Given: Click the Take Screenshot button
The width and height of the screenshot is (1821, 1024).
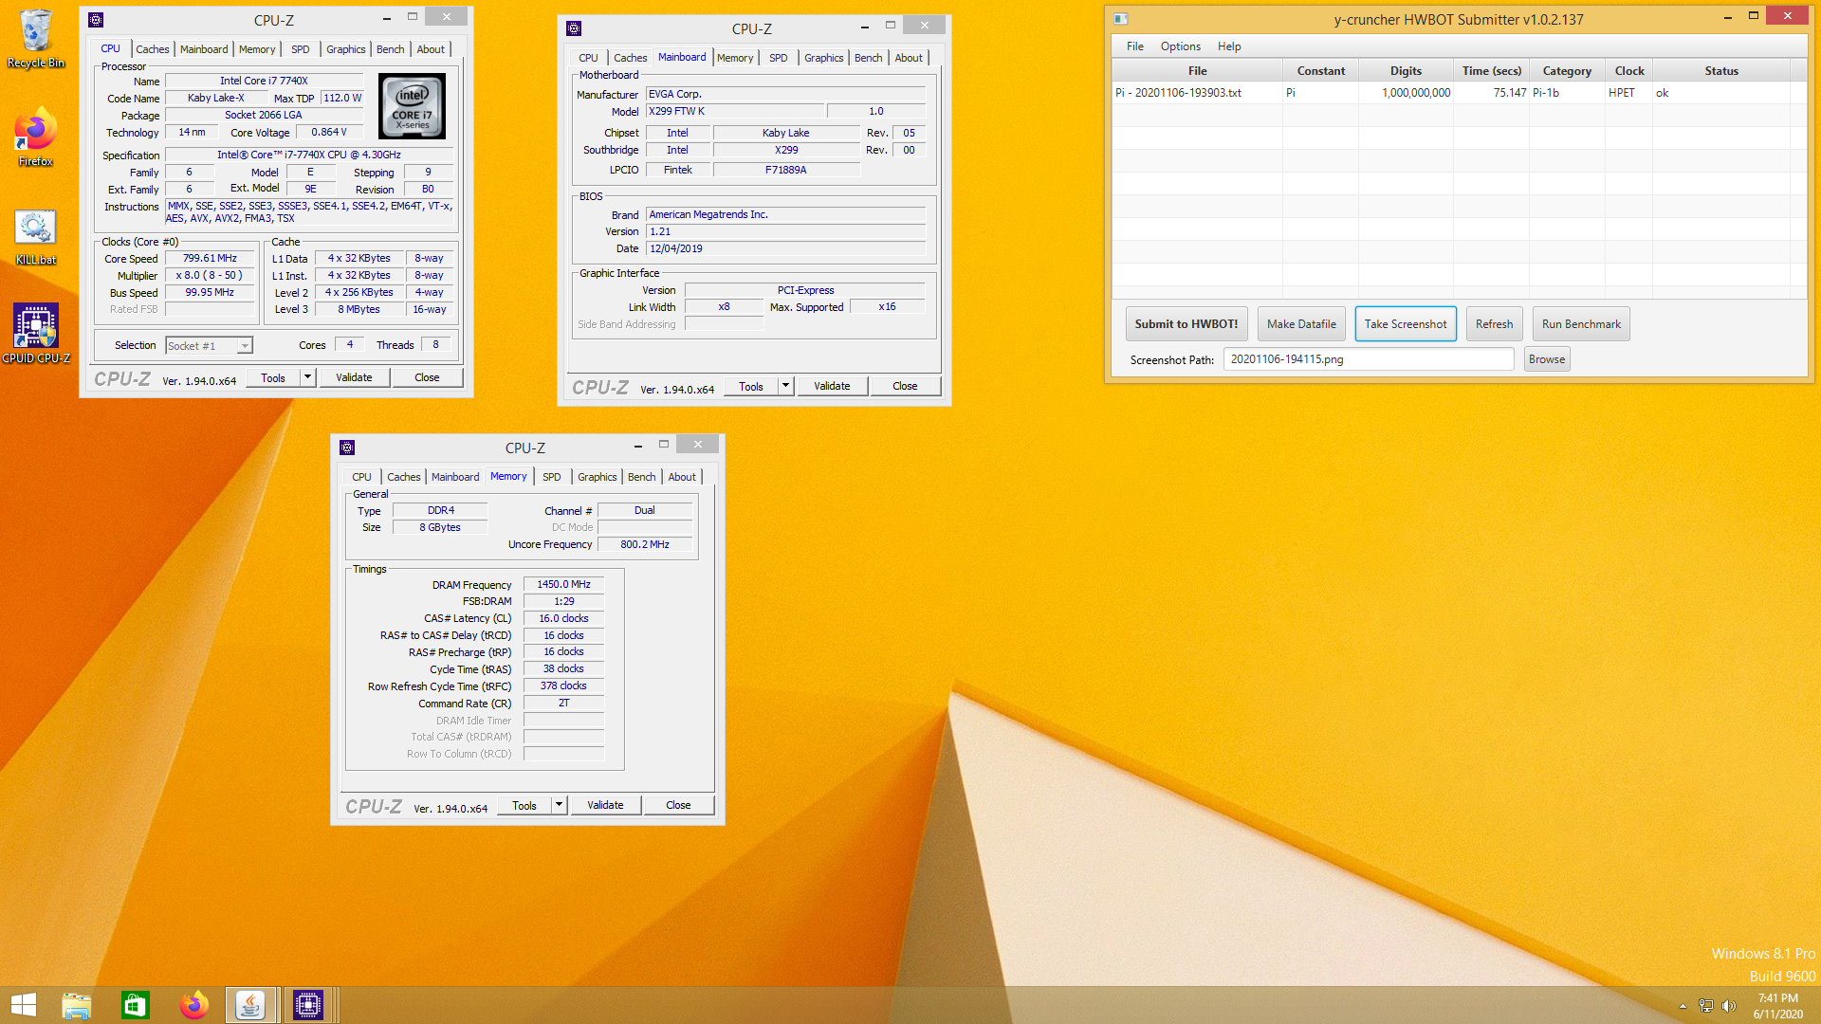Looking at the screenshot, I should 1406,324.
